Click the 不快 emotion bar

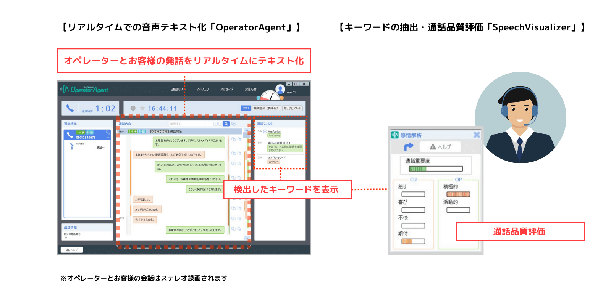[413, 226]
